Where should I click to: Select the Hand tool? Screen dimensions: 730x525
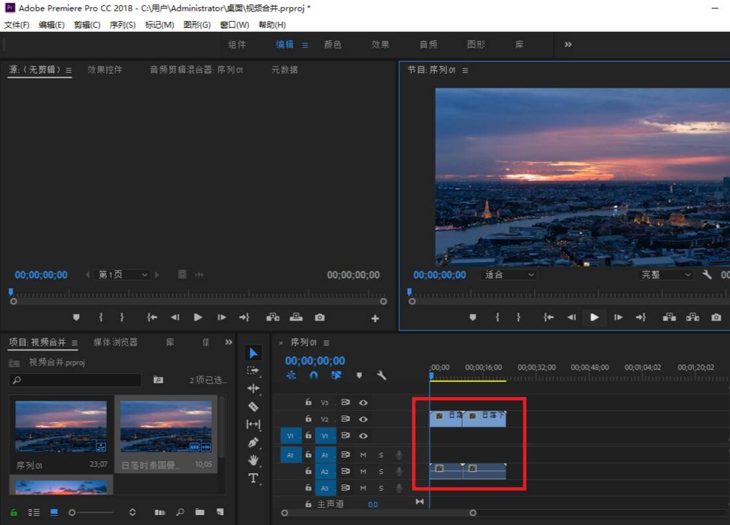[253, 460]
